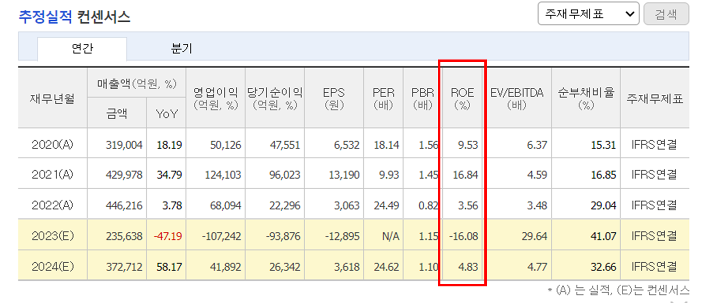
Task: Click the 검색 button
Action: click(x=666, y=14)
